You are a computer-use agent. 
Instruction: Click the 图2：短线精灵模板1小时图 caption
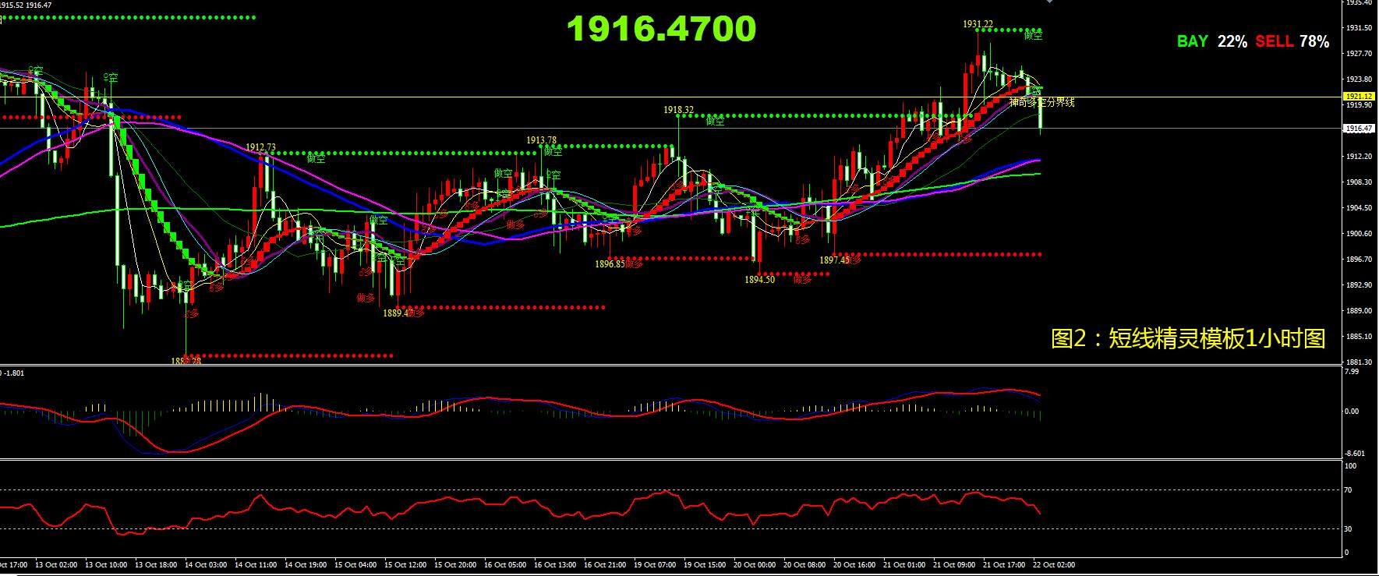tap(1188, 338)
